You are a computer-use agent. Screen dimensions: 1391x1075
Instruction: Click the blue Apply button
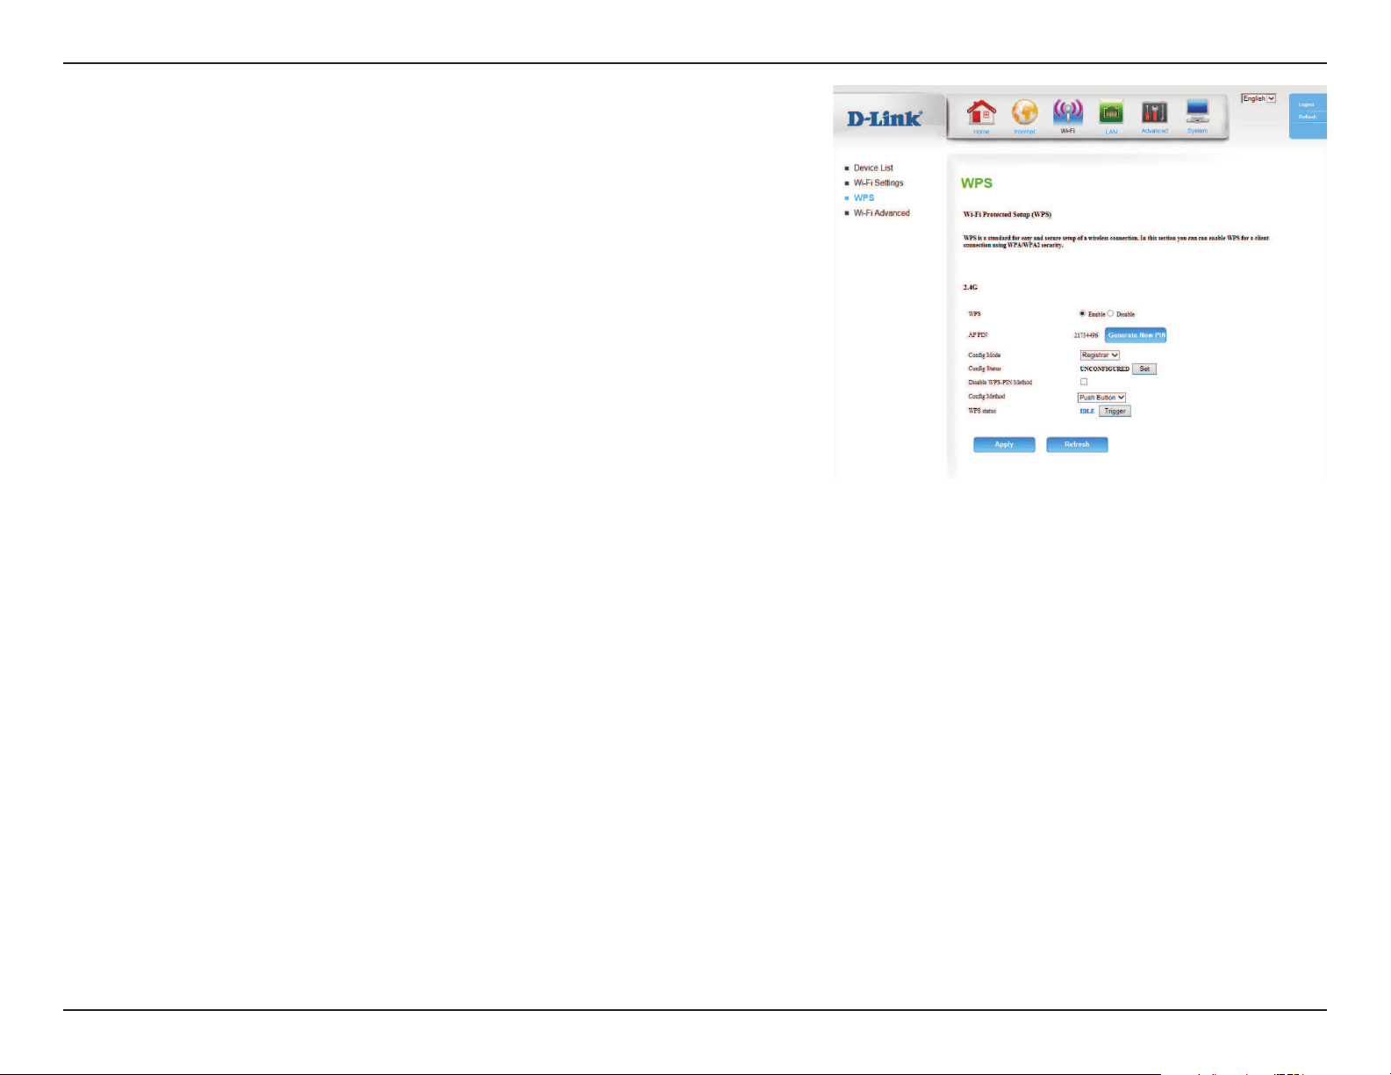coord(1004,445)
